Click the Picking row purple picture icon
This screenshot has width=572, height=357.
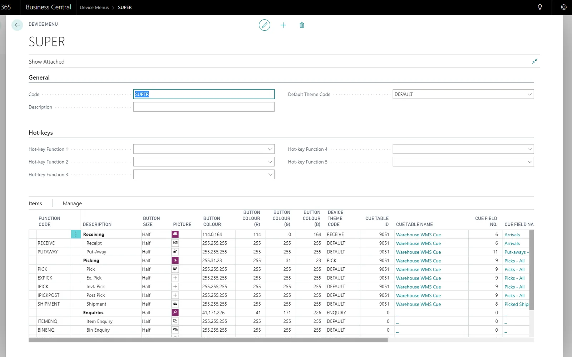point(175,260)
